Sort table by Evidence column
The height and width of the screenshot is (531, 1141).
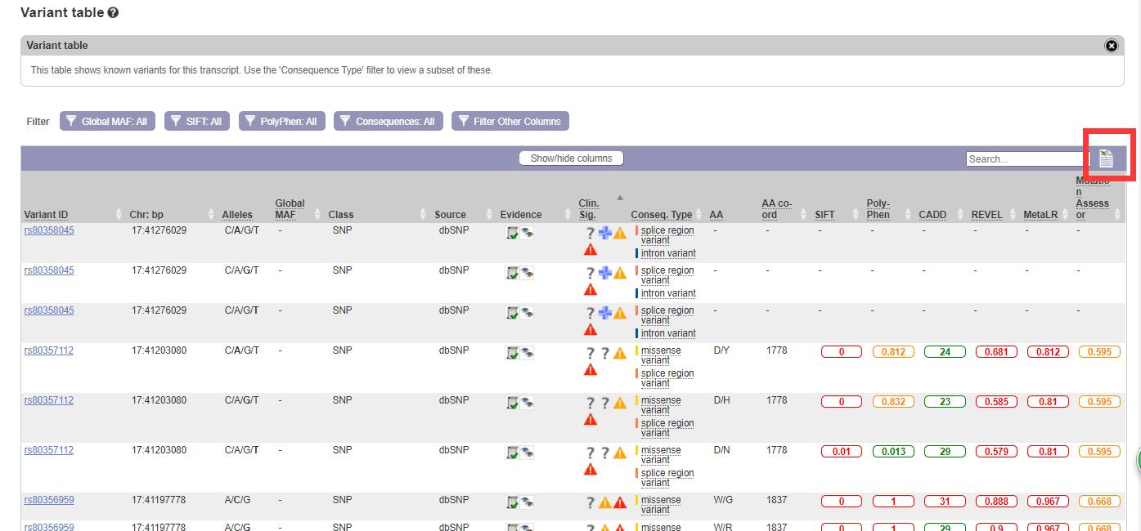pos(521,215)
